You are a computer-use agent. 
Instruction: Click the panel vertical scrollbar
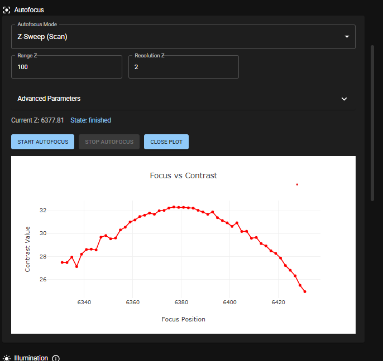(372, 123)
